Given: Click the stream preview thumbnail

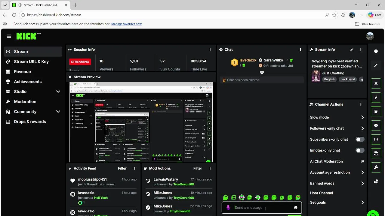Looking at the screenshot, I should click(x=141, y=122).
